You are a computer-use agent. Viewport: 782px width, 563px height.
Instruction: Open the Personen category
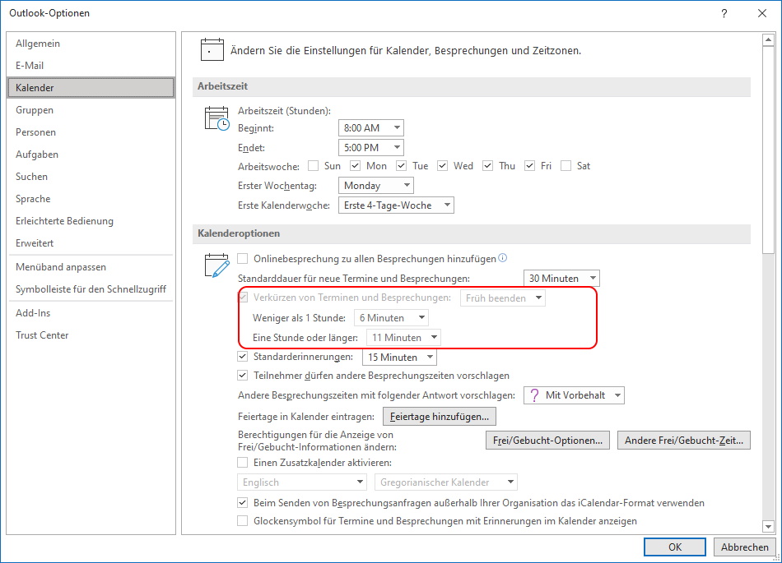pyautogui.click(x=91, y=132)
